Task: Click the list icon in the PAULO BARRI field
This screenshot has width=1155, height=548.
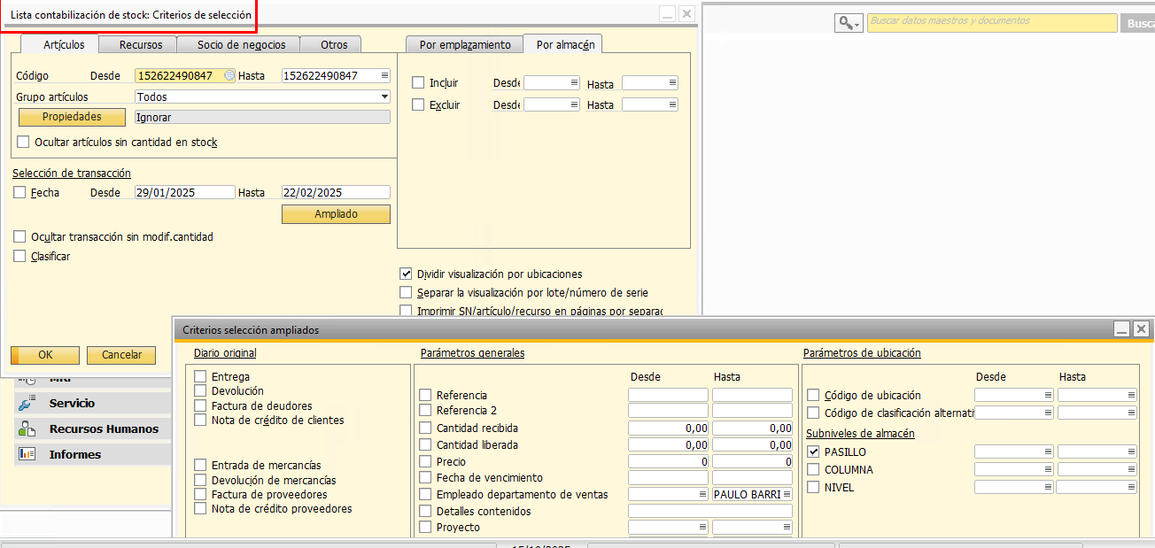Action: (x=787, y=494)
